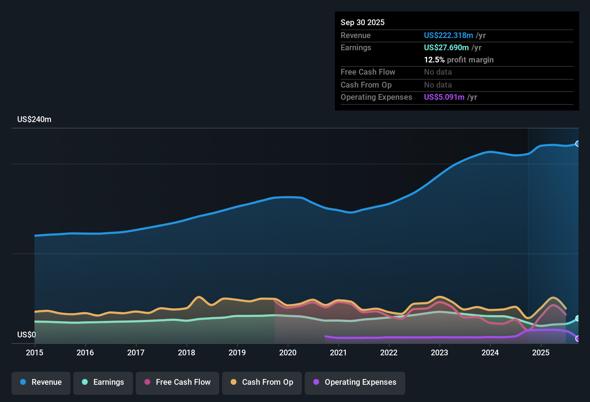Click the US$240m axis label

[34, 119]
